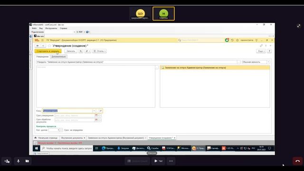Click the task title field 'Утвердить Заявление на отпуск'
Screen dimensions: 304x171
click(136, 62)
